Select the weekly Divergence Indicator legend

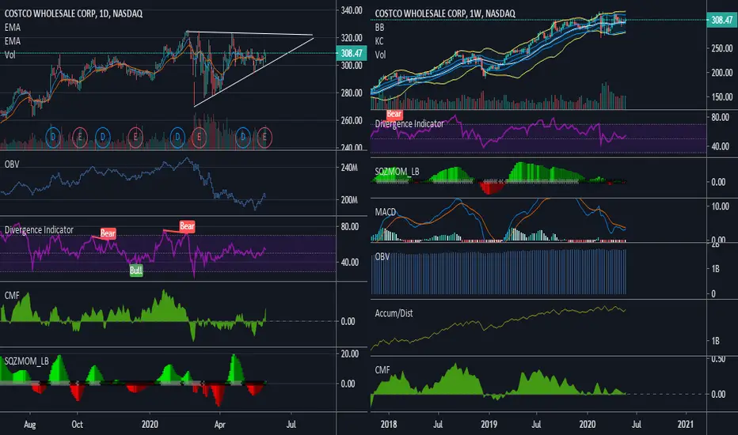coord(409,123)
